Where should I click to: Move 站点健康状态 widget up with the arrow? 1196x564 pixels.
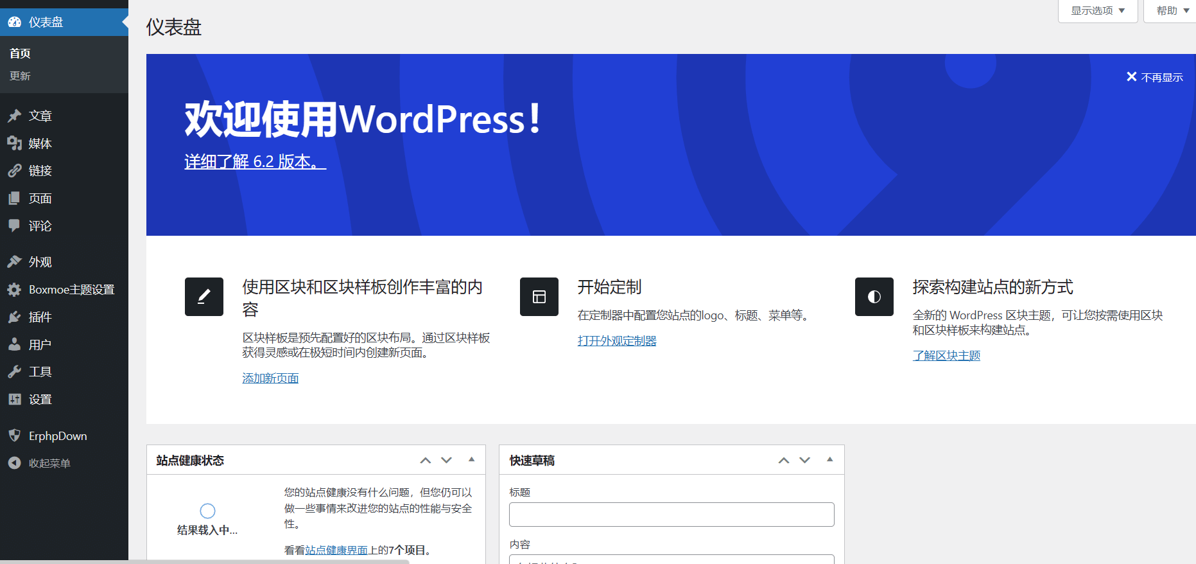(x=426, y=461)
